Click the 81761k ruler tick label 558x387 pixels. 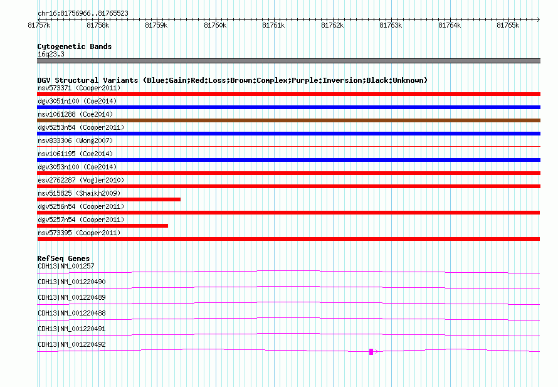coord(273,25)
